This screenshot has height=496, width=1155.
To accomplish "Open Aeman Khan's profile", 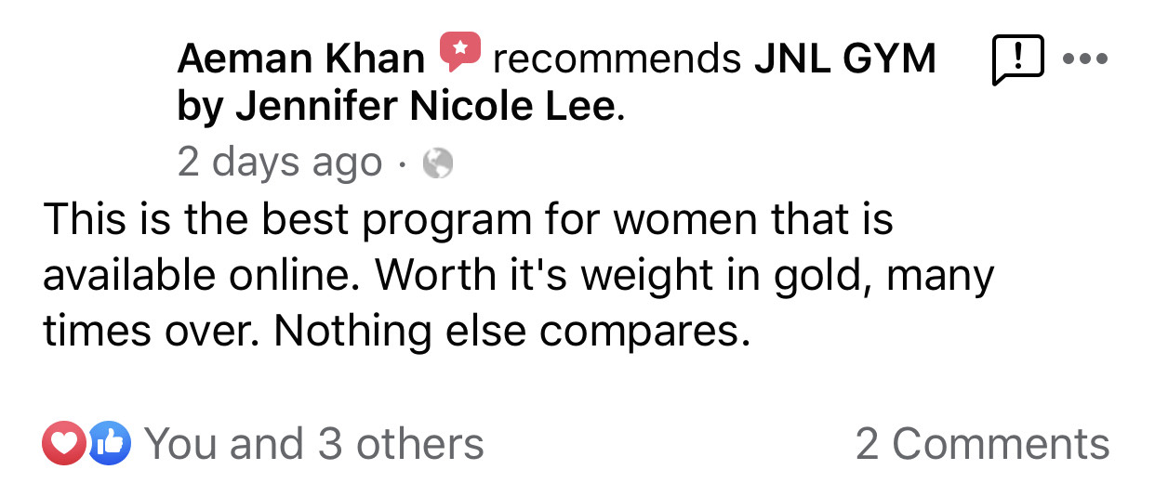I will (x=300, y=59).
